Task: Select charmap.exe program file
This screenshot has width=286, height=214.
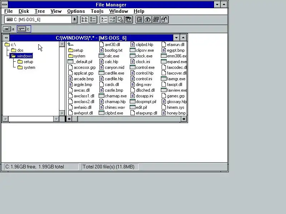Action: click(113, 96)
